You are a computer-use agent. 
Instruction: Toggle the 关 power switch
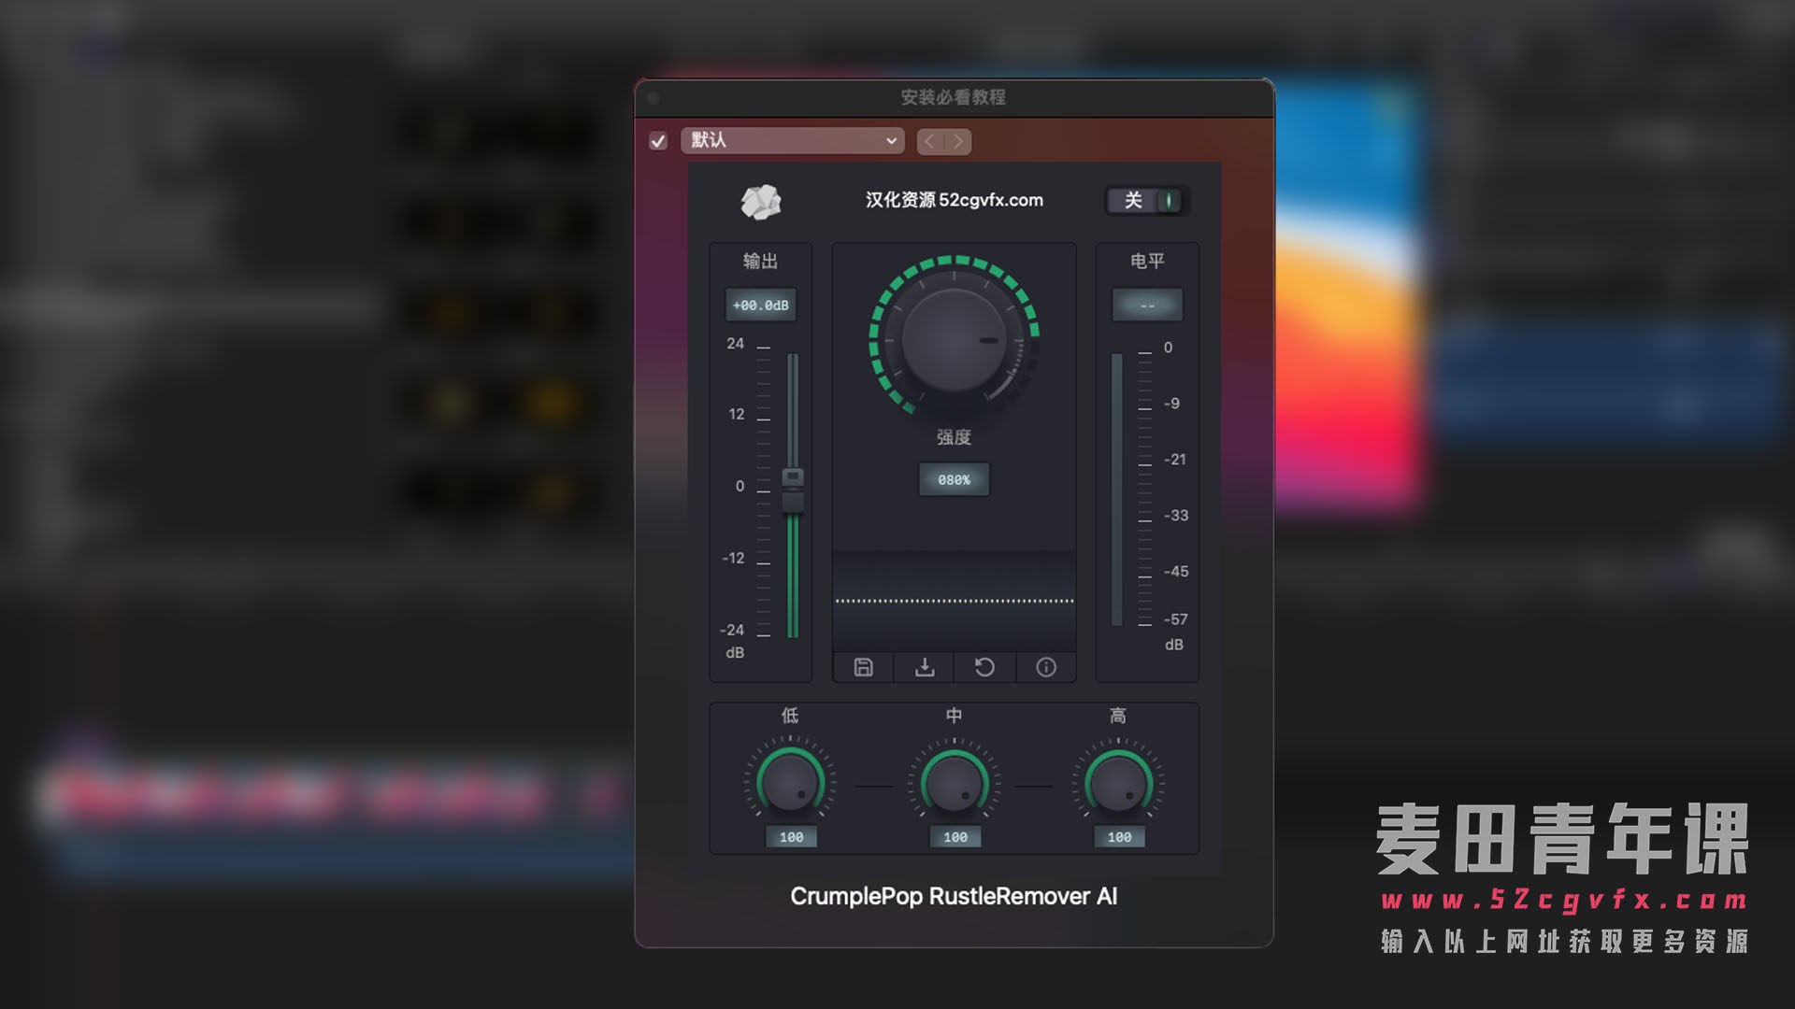1148,201
